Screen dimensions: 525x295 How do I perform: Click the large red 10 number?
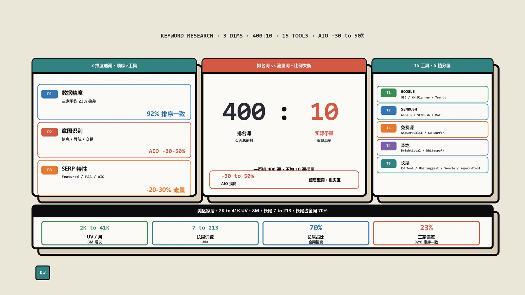click(324, 111)
